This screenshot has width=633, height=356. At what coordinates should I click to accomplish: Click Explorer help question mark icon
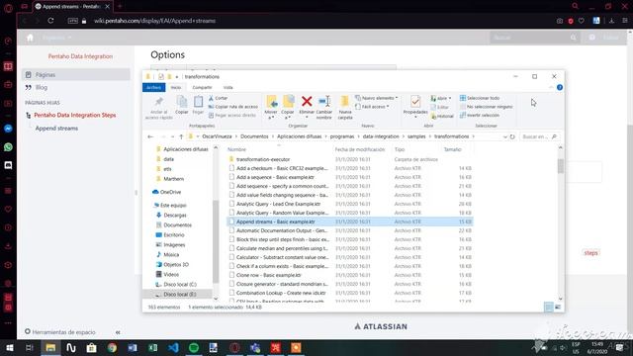[x=560, y=87]
